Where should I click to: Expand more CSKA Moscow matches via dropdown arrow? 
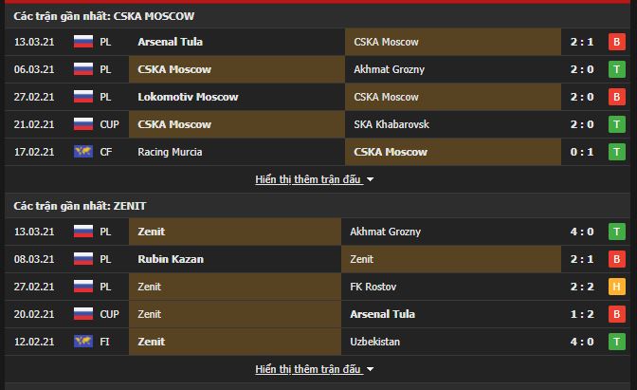(370, 179)
